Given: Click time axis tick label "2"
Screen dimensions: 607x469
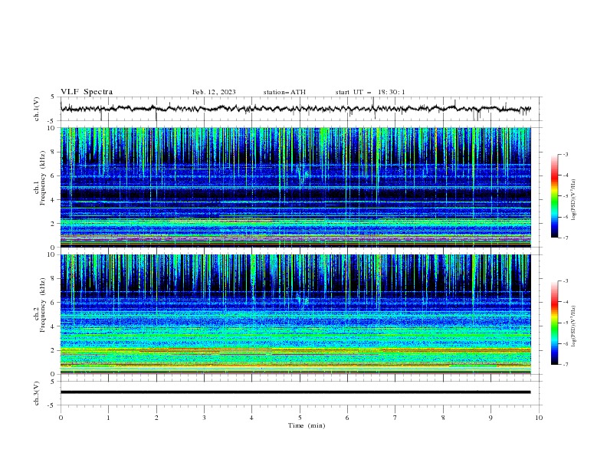Looking at the screenshot, I should tap(156, 418).
